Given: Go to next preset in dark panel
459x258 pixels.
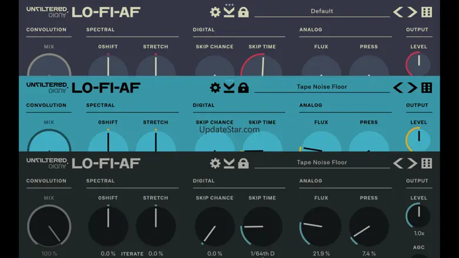Looking at the screenshot, I should coord(412,163).
